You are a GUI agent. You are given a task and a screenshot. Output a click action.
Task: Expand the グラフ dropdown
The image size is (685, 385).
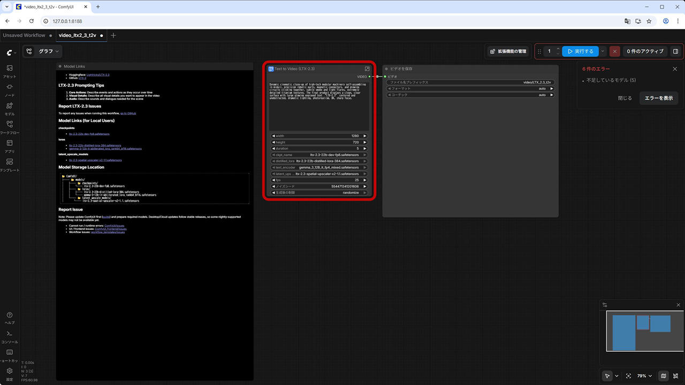click(42, 51)
